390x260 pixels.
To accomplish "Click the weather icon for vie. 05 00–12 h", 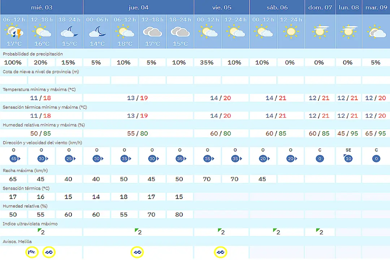I will (208, 32).
